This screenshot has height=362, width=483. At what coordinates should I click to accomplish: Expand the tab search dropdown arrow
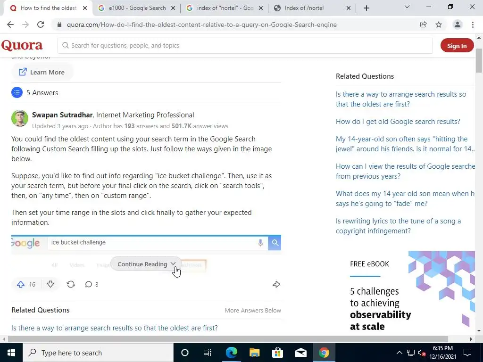[407, 7]
